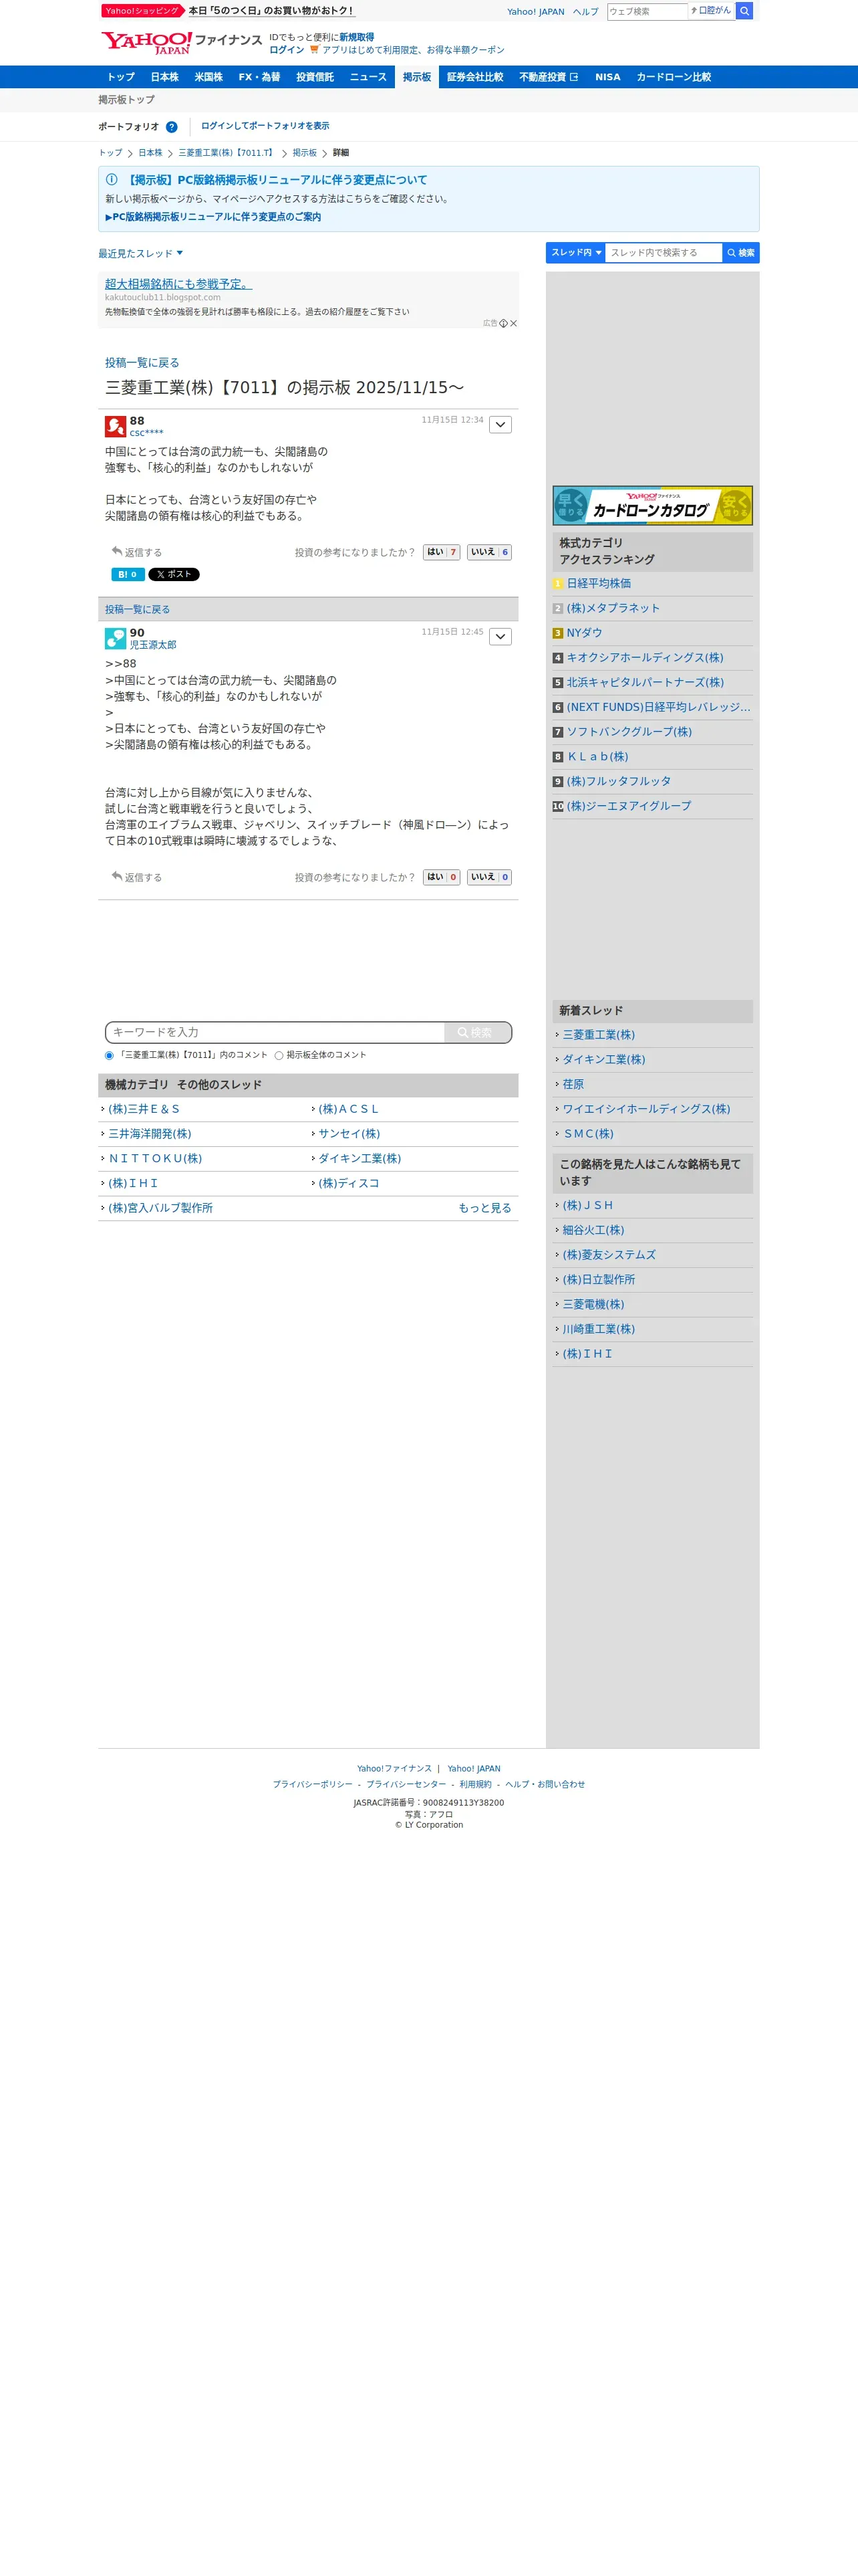Click もっと見る link in 機械カテゴリ
The width and height of the screenshot is (858, 2576).
[484, 1208]
